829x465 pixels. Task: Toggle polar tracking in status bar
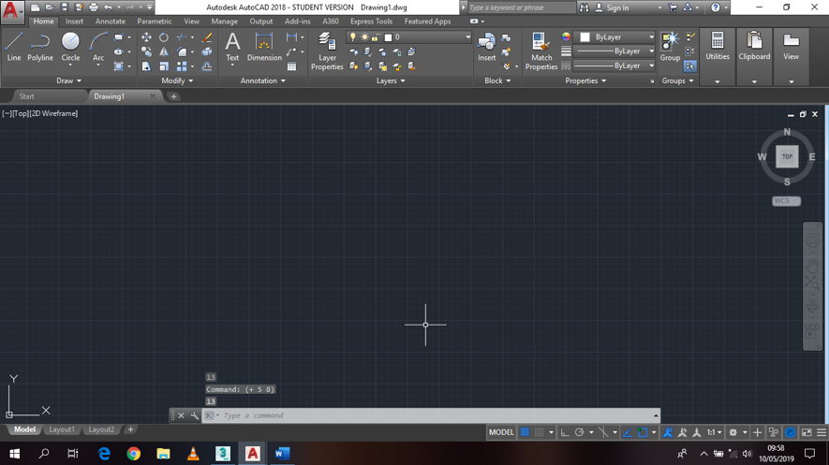pos(579,432)
